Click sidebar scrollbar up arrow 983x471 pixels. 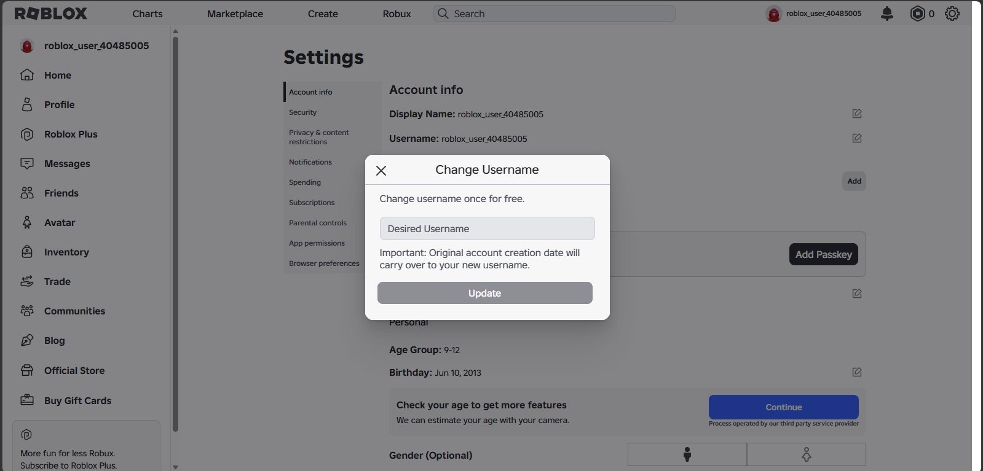175,31
